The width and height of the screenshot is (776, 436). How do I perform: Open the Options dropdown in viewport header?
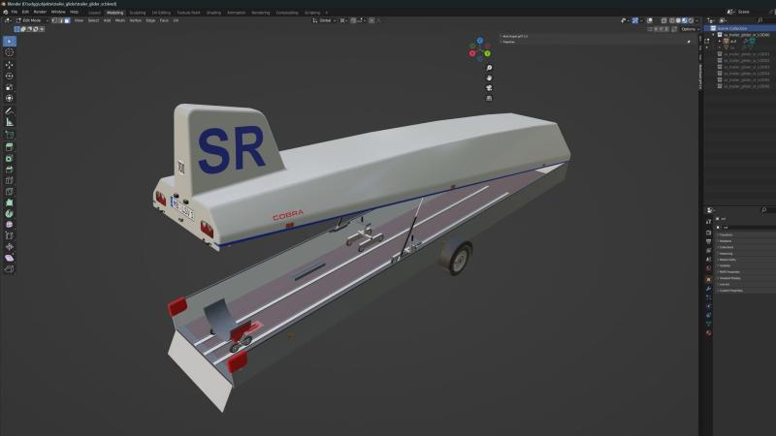coord(689,29)
